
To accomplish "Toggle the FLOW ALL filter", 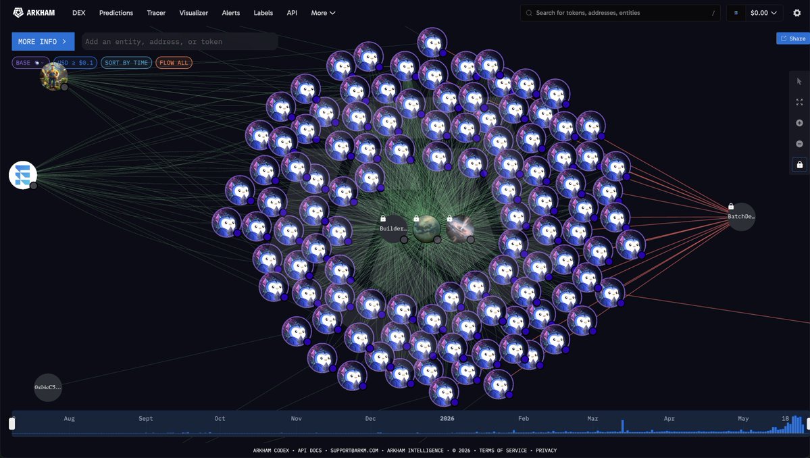I will click(174, 62).
